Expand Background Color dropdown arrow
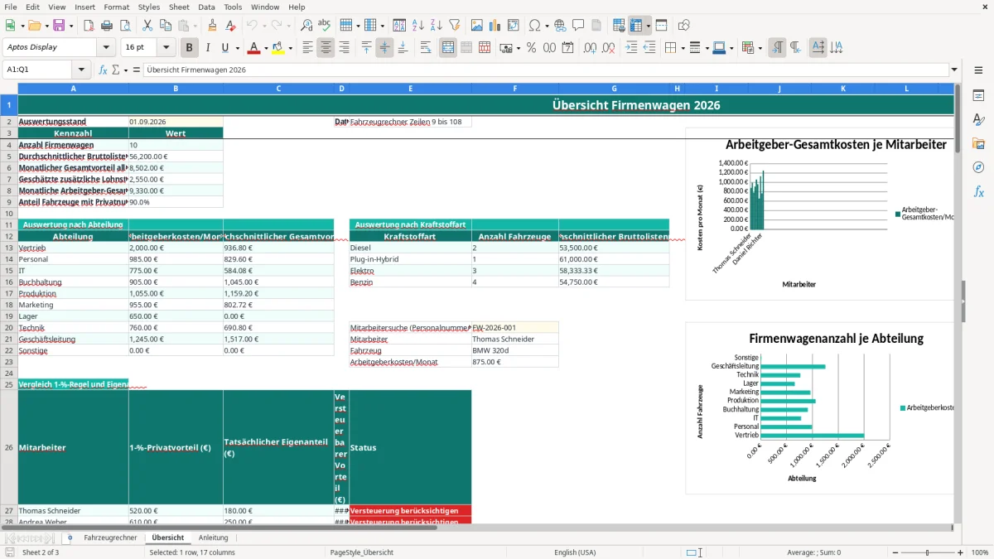 pos(290,48)
